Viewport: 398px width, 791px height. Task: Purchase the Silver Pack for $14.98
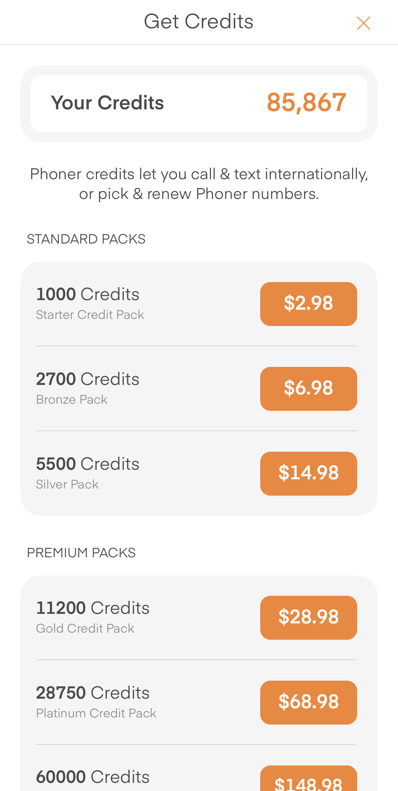(x=308, y=473)
